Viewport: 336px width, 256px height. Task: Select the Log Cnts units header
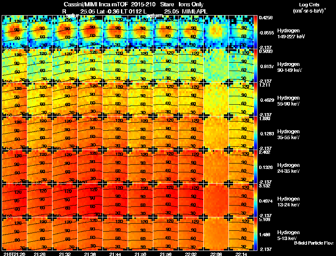pos(309,8)
